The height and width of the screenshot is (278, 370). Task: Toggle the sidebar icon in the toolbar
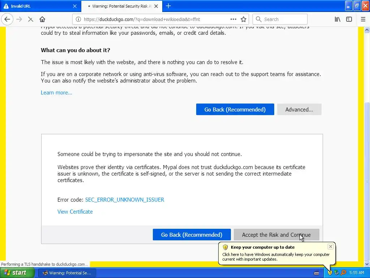point(349,19)
